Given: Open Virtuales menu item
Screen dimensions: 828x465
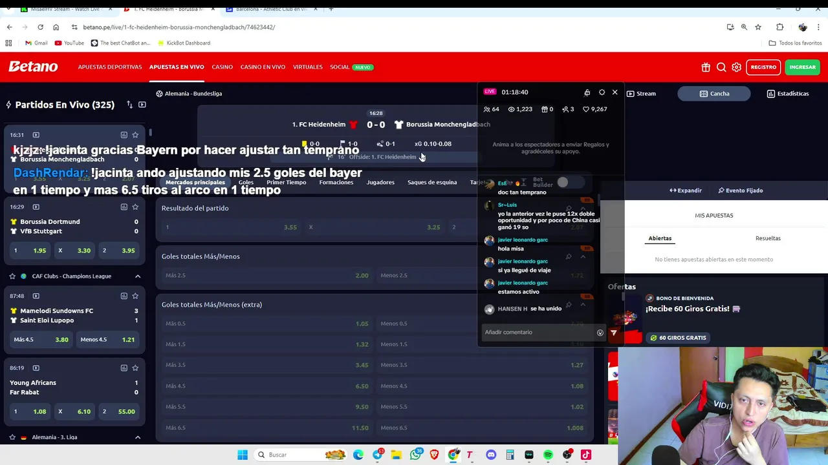Looking at the screenshot, I should click(307, 67).
